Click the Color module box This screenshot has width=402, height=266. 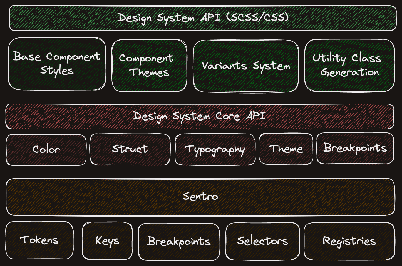tap(46, 149)
